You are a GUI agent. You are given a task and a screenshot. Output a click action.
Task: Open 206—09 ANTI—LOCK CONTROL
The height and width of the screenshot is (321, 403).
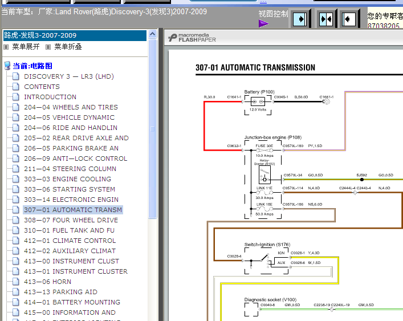76,159
